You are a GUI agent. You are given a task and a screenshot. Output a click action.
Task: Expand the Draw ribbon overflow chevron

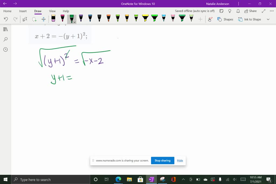point(268,19)
